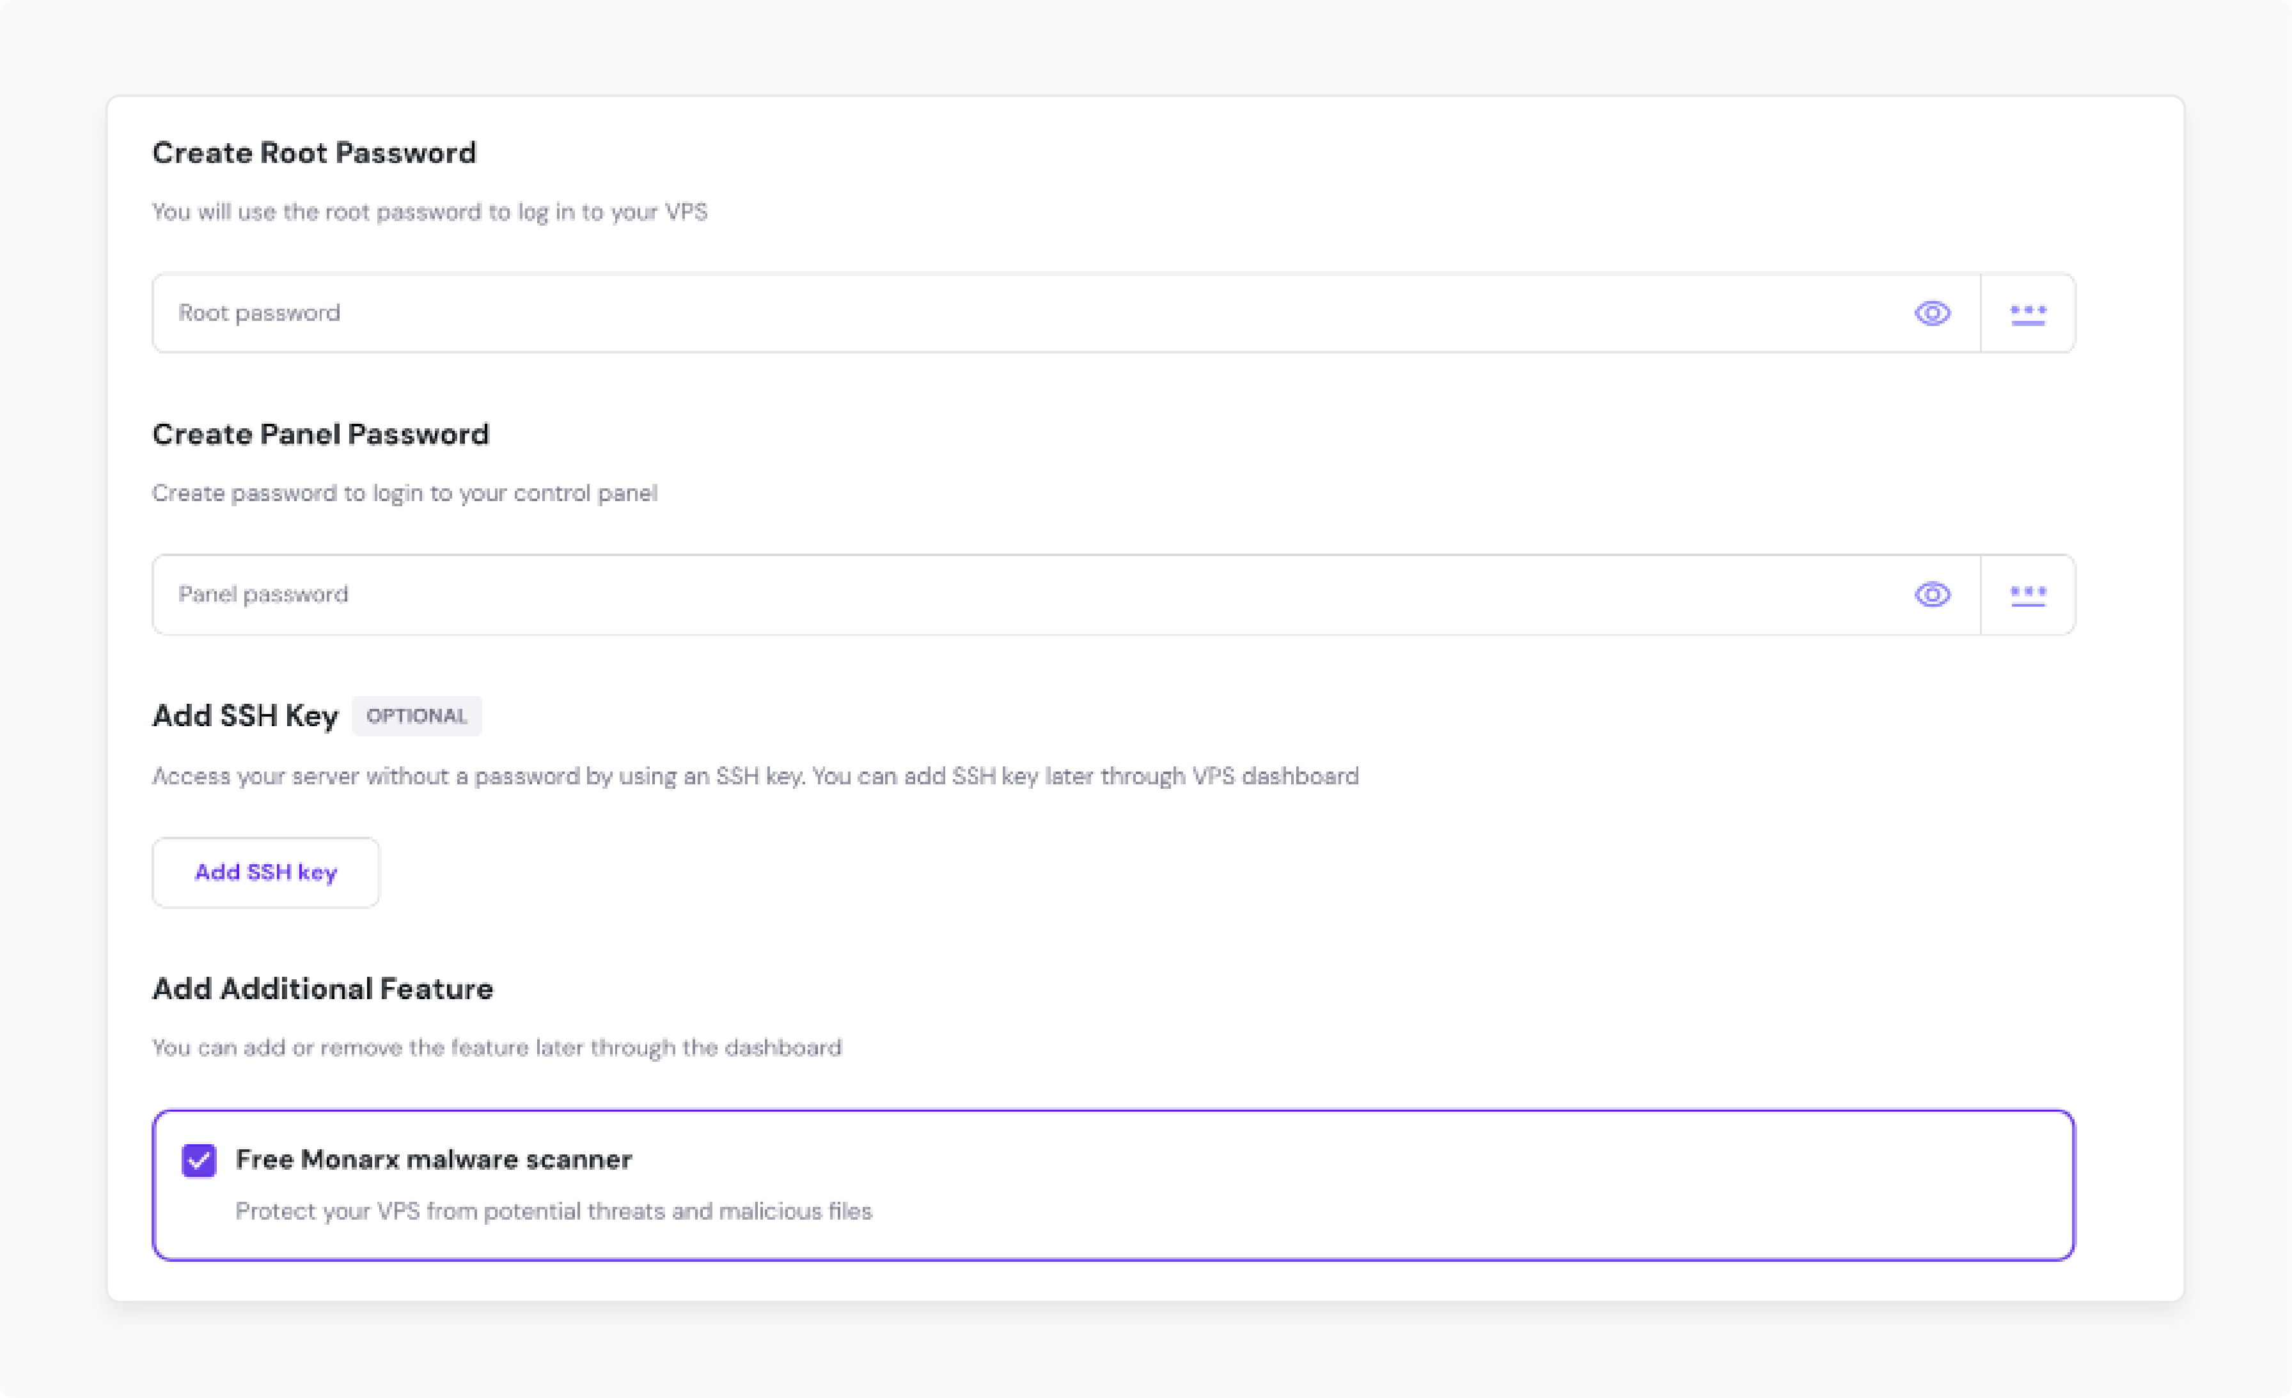
Task: Click the 'Add SSH Key' heading
Action: tap(246, 716)
